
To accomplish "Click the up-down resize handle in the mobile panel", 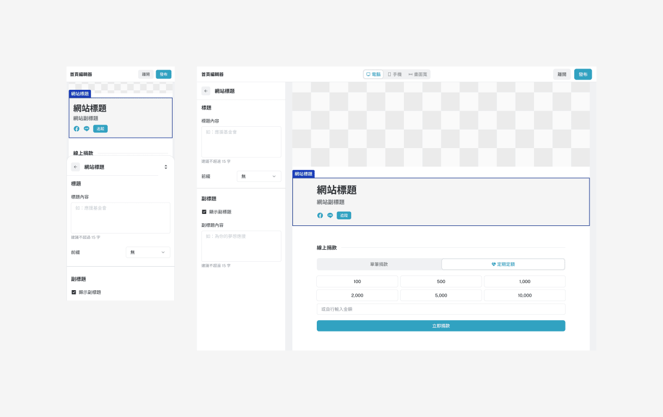I will point(165,167).
